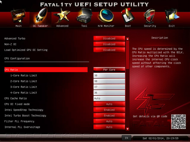
Task: Click the EN language button
Action: [x=126, y=138]
